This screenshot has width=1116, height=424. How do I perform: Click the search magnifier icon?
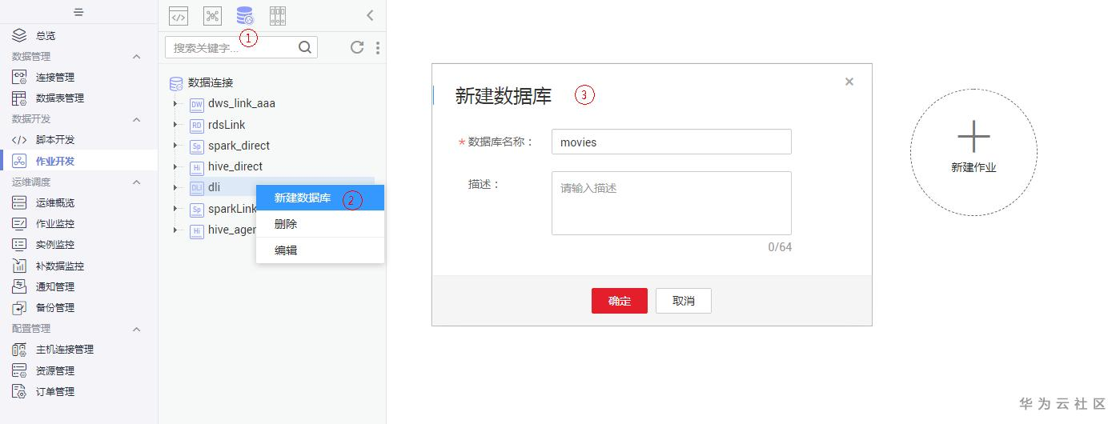305,47
